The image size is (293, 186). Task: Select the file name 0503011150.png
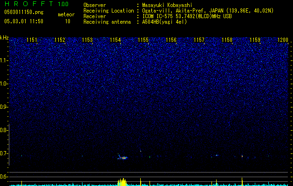(24, 13)
